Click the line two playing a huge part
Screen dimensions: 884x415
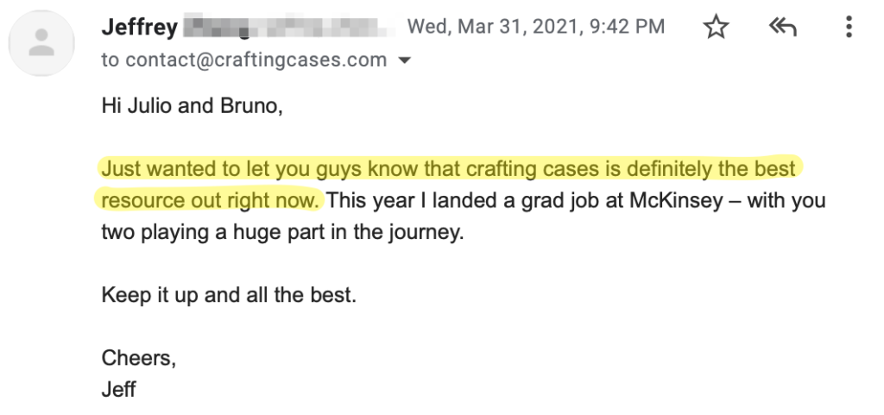pos(282,232)
